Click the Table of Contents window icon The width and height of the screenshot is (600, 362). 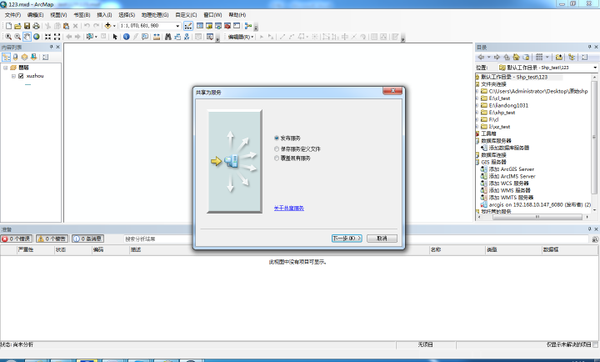pyautogui.click(x=200, y=26)
